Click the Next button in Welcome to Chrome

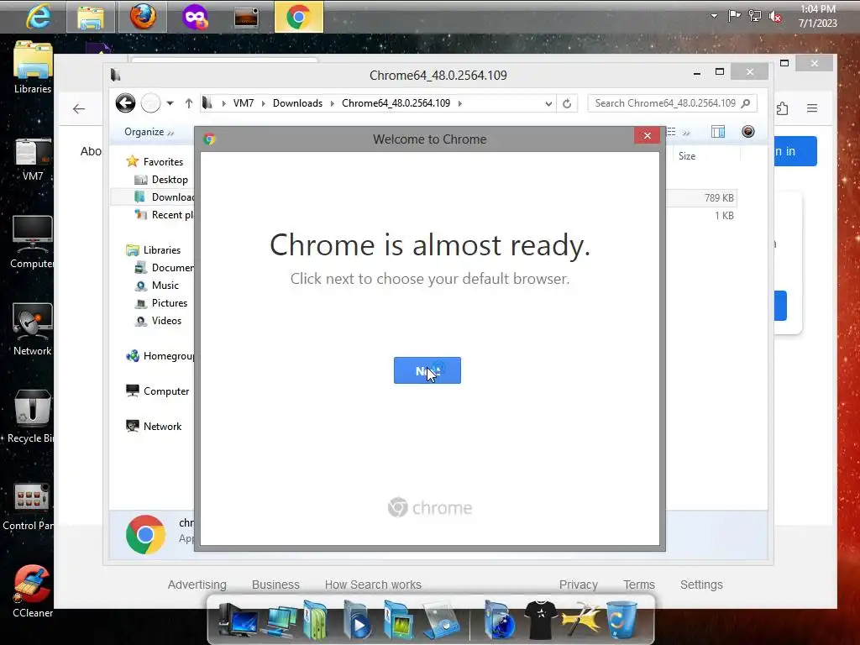[427, 370]
